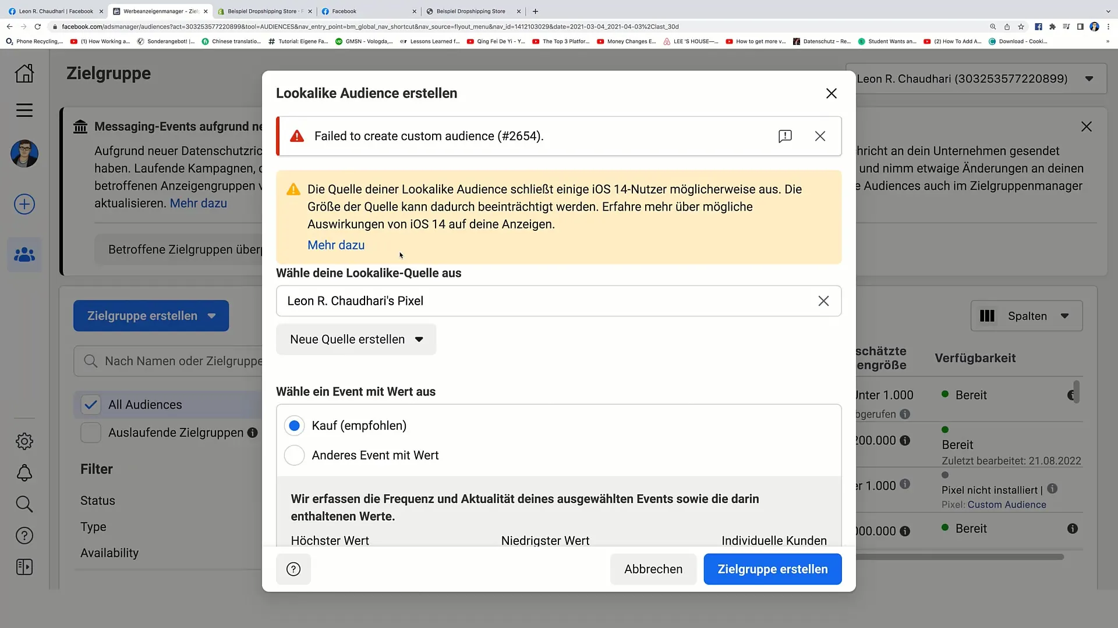Click Zielgruppe erstellen button in dialog

point(773,569)
